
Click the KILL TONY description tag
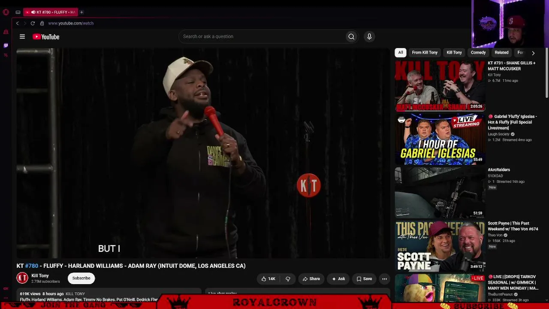pos(75,294)
